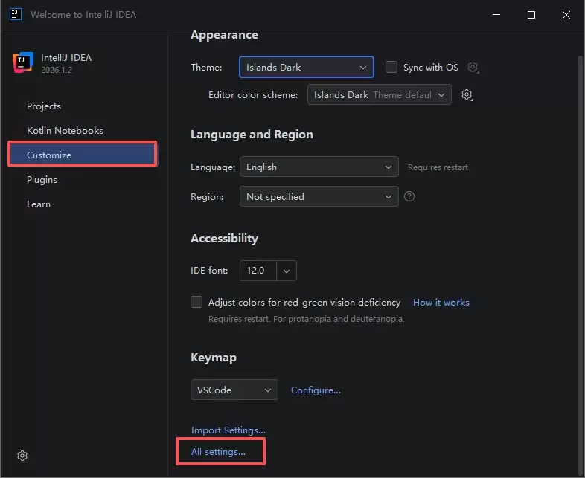
Task: Click the Import Settings... link
Action: point(228,430)
